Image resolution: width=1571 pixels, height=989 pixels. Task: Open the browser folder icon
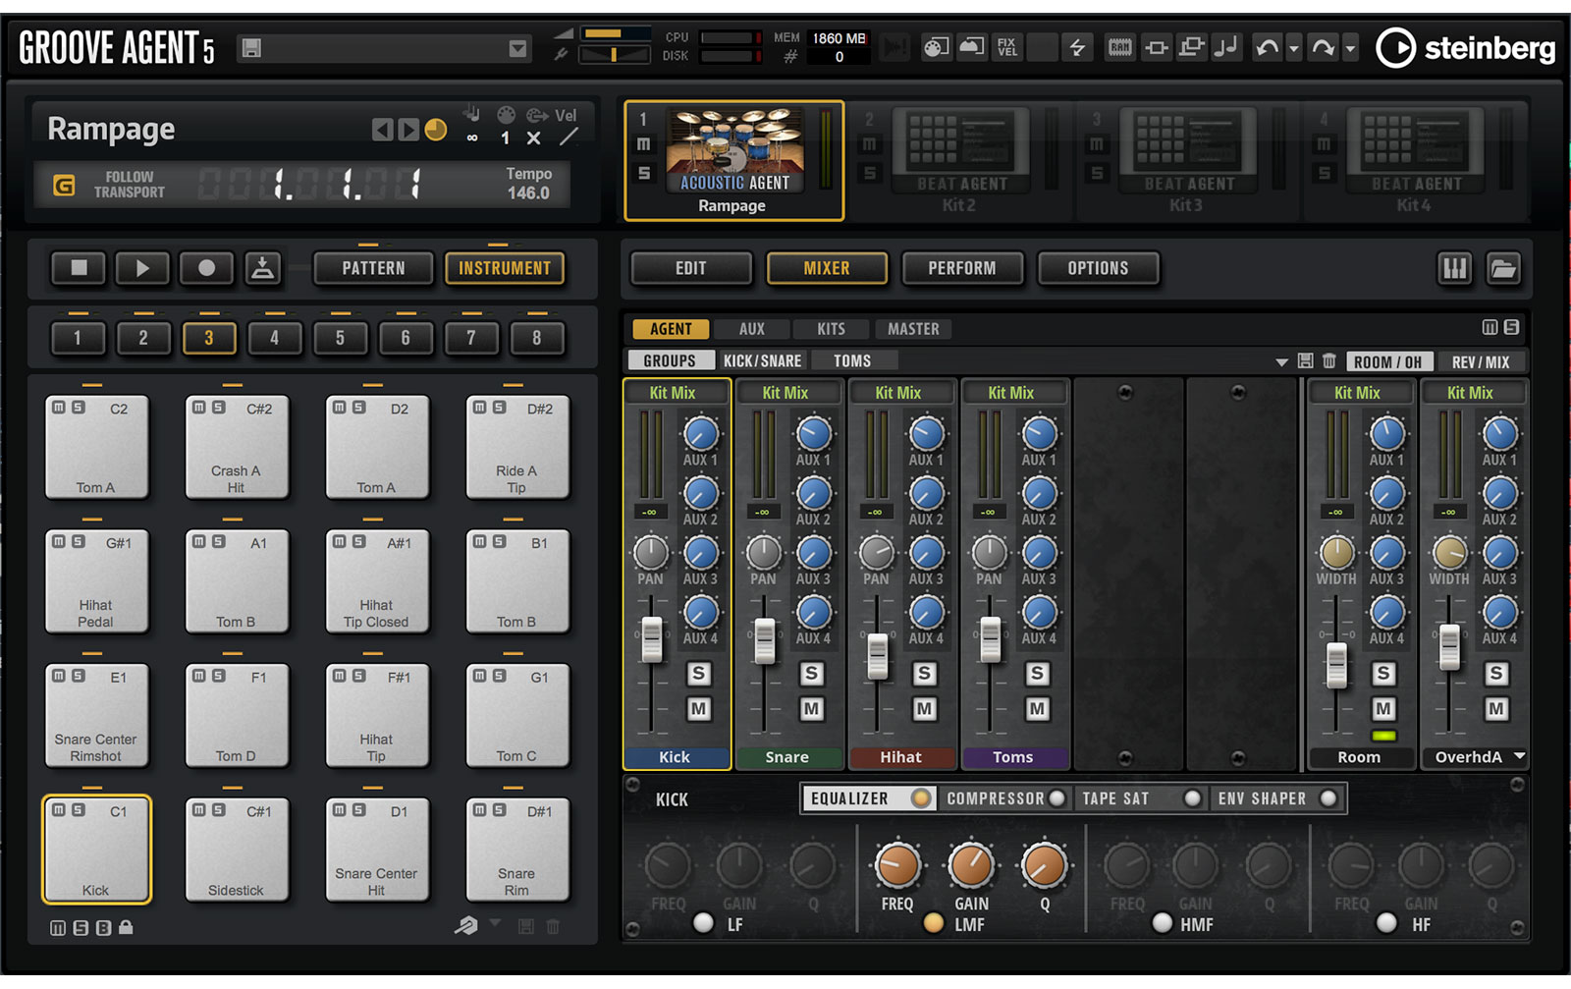[1503, 268]
